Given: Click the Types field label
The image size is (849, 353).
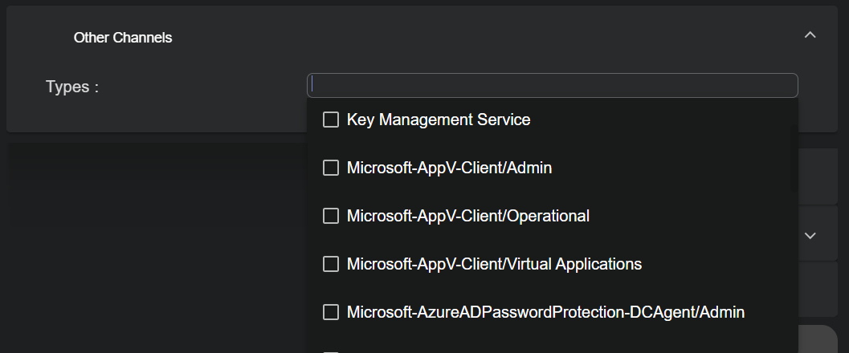Looking at the screenshot, I should coord(72,87).
